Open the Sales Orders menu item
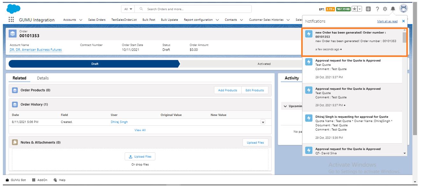The image size is (422, 191). click(97, 19)
